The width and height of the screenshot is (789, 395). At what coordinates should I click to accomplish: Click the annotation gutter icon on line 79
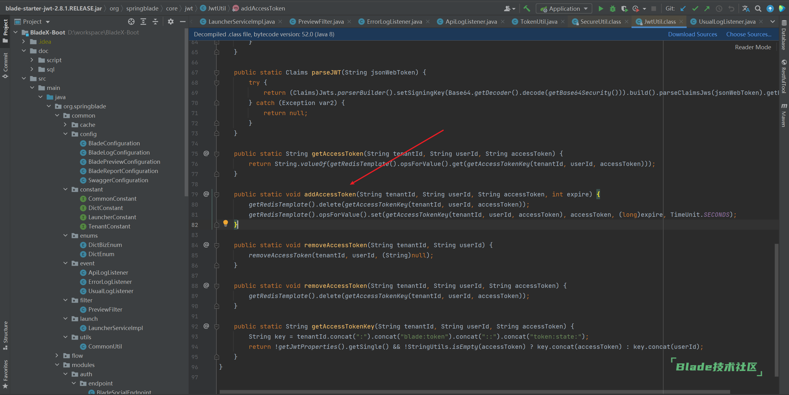[x=206, y=194]
